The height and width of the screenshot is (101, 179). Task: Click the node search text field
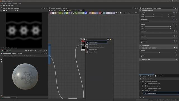pyautogui.click(x=96, y=40)
